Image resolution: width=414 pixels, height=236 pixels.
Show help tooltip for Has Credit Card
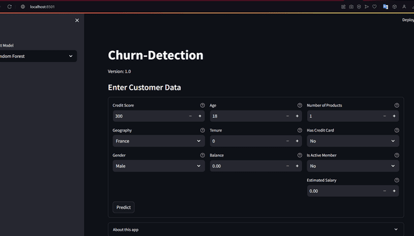pyautogui.click(x=397, y=130)
